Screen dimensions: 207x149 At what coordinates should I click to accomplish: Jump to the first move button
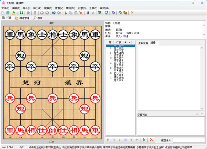108,140
